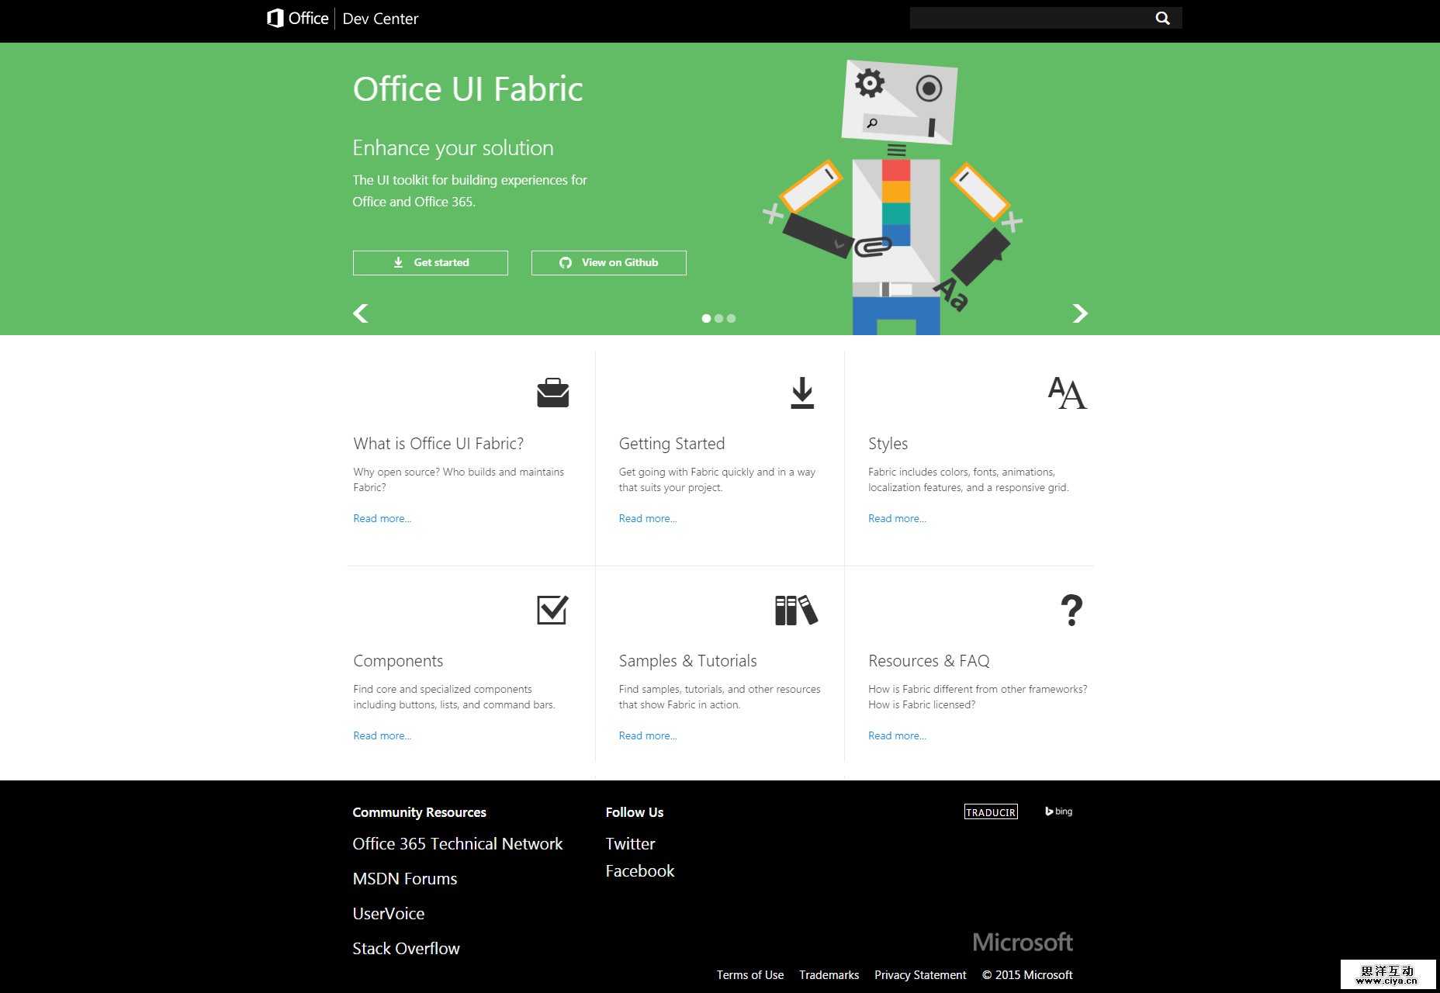The width and height of the screenshot is (1440, 993).
Task: Follow the Twitter link
Action: (630, 843)
